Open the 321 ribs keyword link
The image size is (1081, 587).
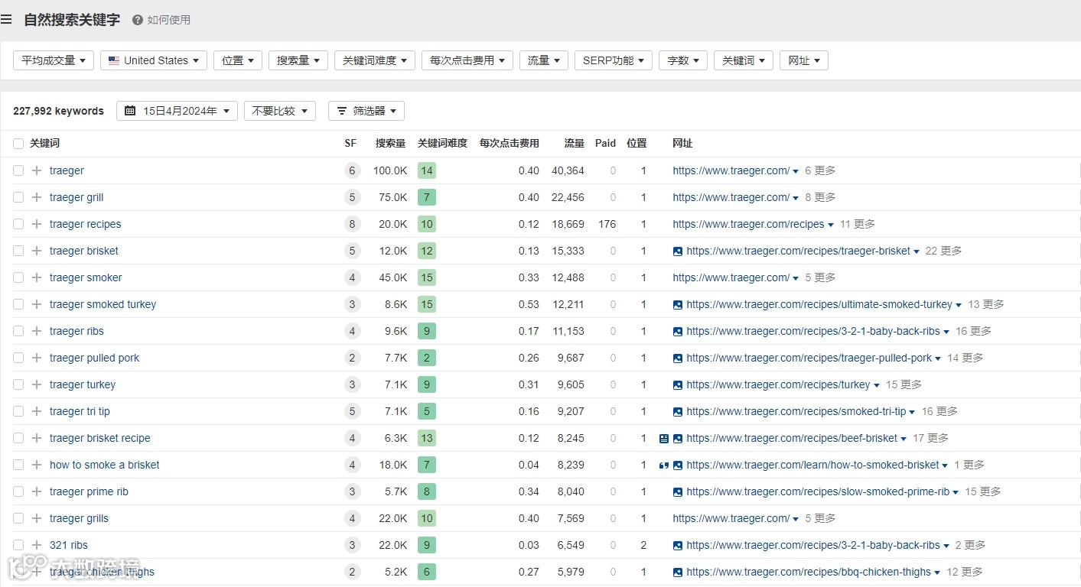pos(69,545)
